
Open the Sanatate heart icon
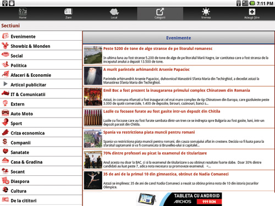coord(5,151)
